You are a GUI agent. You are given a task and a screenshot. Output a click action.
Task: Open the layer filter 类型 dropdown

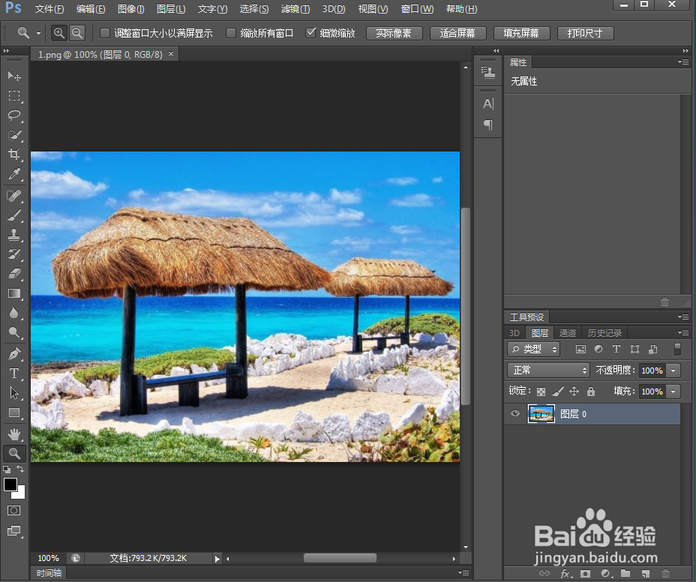tap(533, 349)
